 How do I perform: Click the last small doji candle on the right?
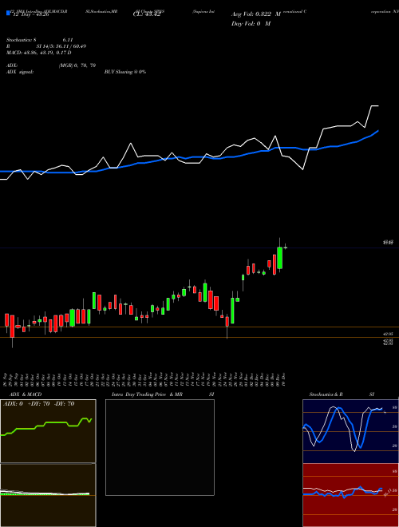285,248
